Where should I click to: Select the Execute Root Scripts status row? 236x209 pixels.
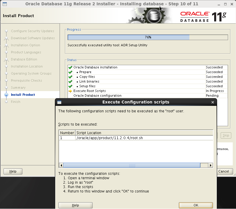[x=148, y=91]
